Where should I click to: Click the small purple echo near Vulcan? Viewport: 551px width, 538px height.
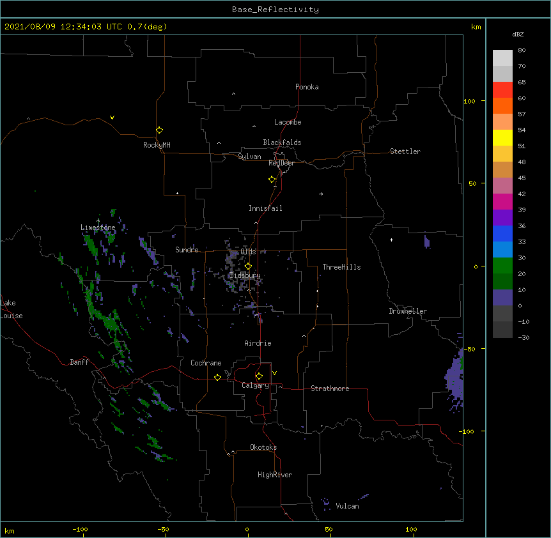click(326, 503)
